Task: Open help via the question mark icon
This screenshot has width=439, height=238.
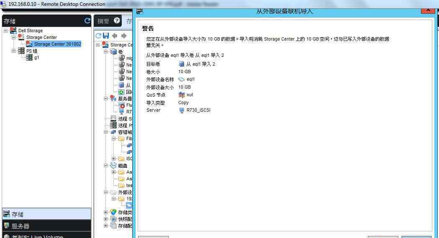Action: pyautogui.click(x=117, y=20)
